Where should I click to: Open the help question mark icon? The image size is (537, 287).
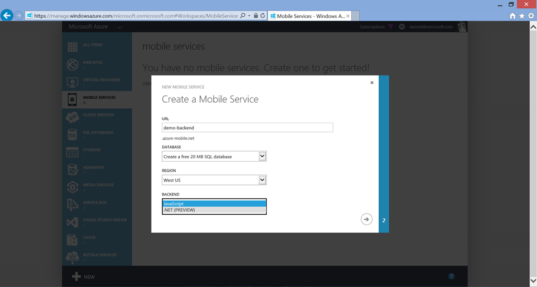point(452,277)
